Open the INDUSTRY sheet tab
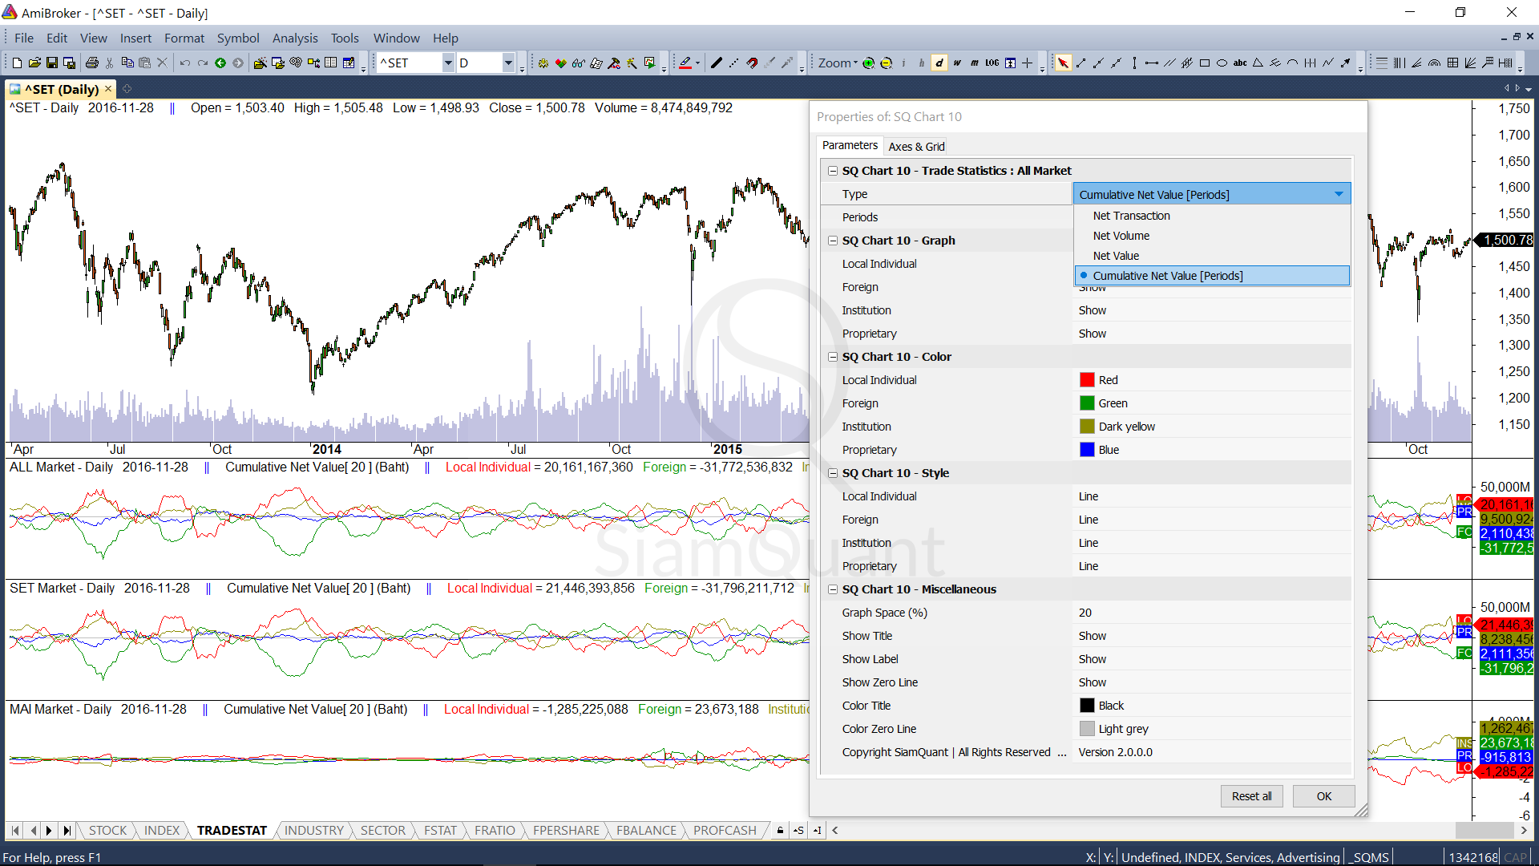1539x866 pixels. [x=313, y=830]
